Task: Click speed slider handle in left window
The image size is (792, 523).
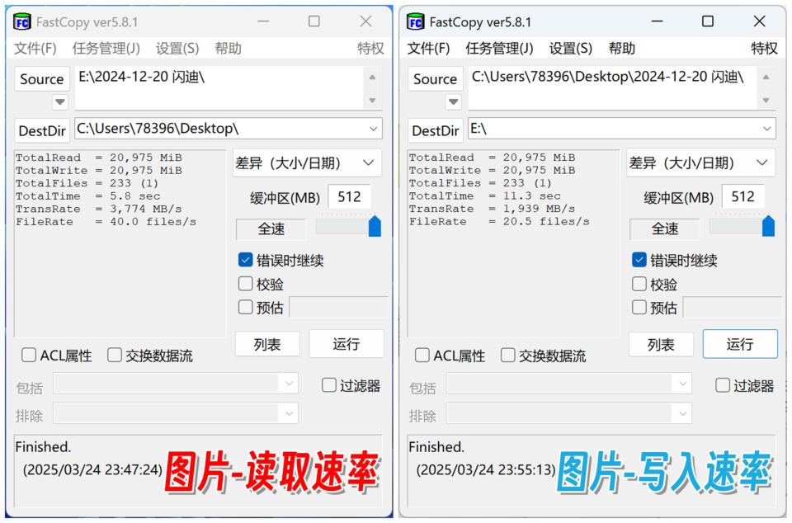Action: pos(375,226)
